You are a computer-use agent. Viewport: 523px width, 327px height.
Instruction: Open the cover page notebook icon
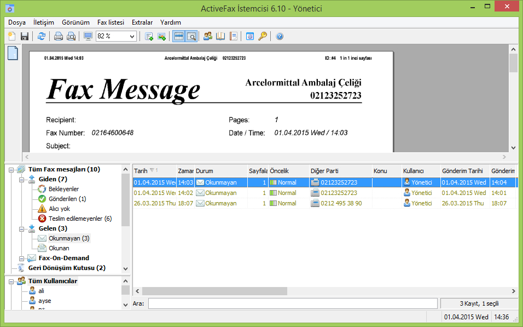[234, 36]
